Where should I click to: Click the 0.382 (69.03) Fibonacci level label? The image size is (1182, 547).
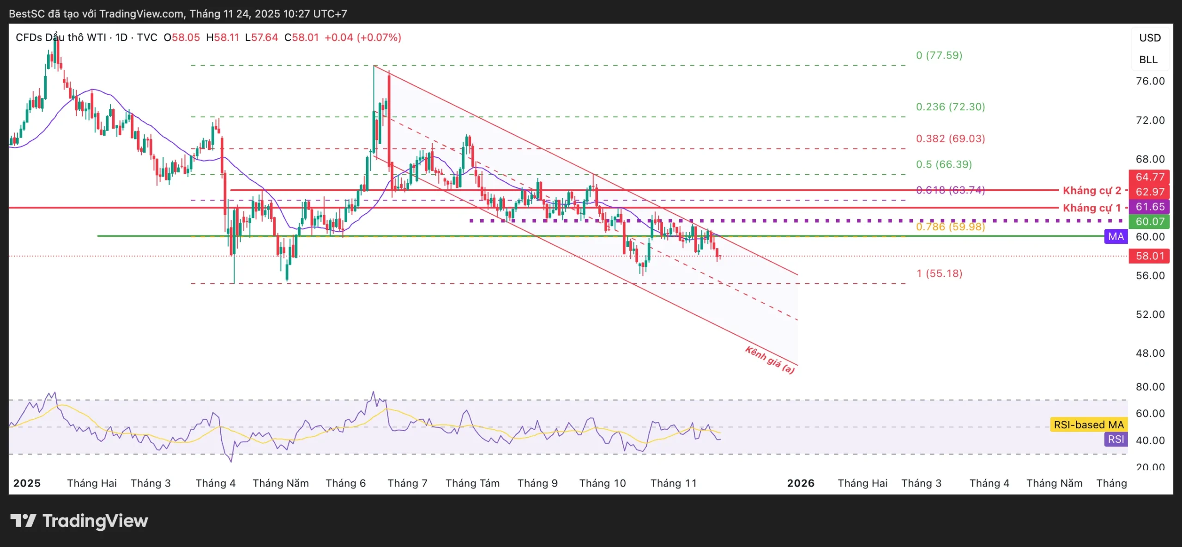click(950, 138)
